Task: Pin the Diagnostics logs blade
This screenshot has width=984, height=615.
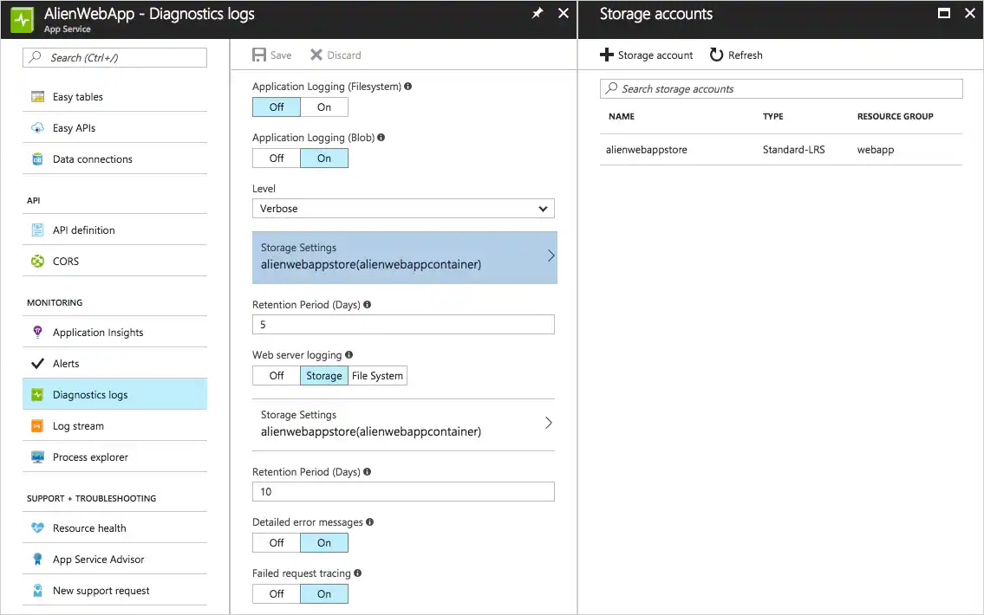Action: tap(538, 13)
